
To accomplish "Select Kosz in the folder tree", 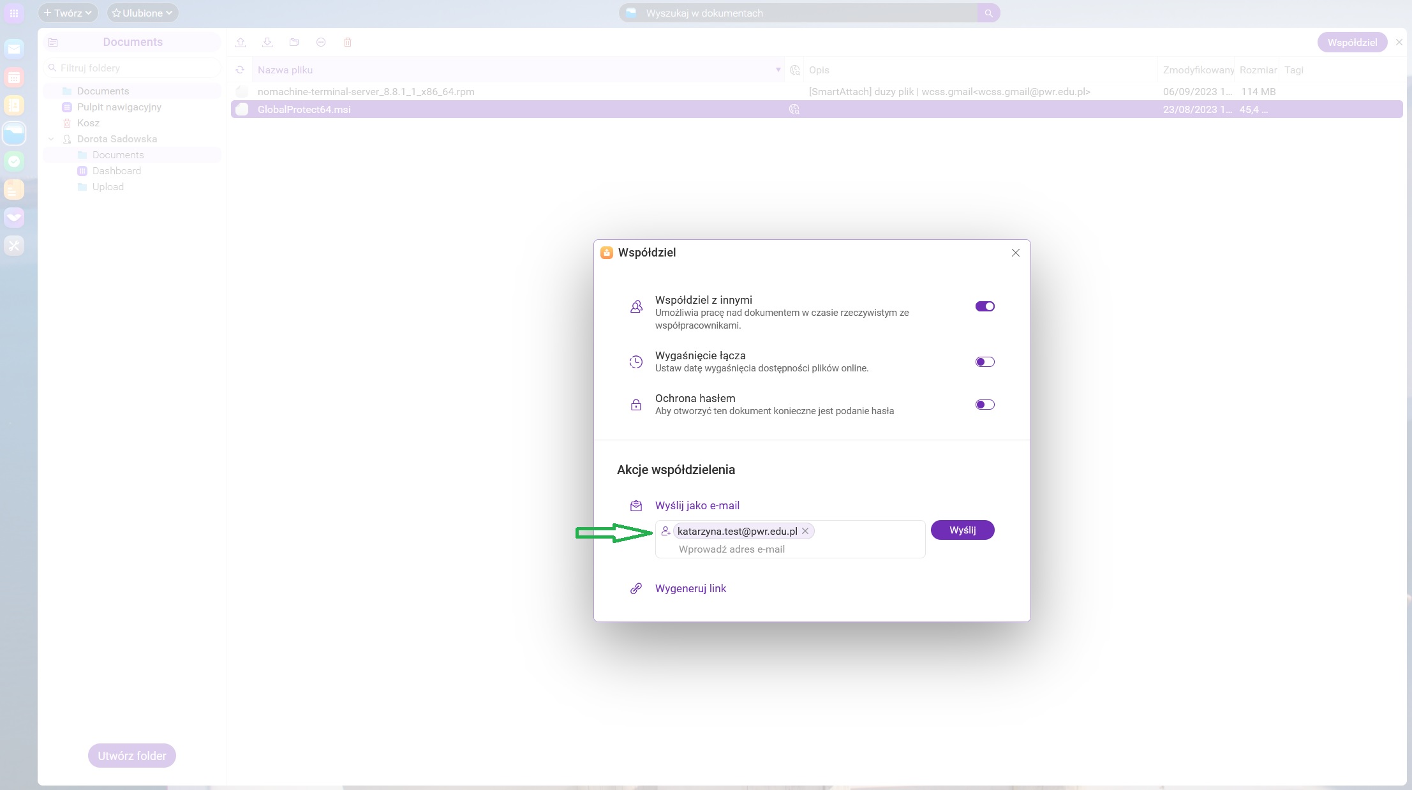I will [x=88, y=123].
